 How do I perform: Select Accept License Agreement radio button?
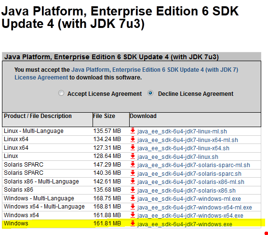pos(61,93)
